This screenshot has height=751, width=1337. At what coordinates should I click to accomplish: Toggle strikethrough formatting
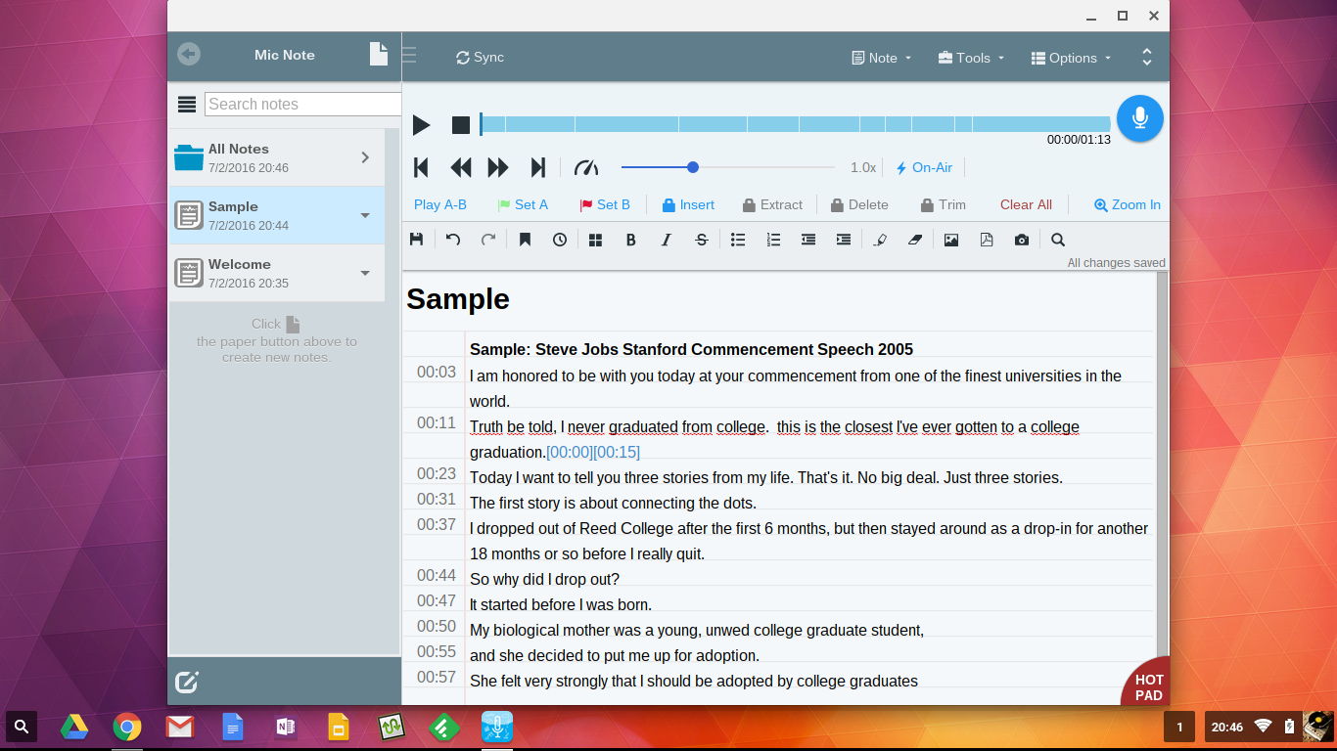702,240
